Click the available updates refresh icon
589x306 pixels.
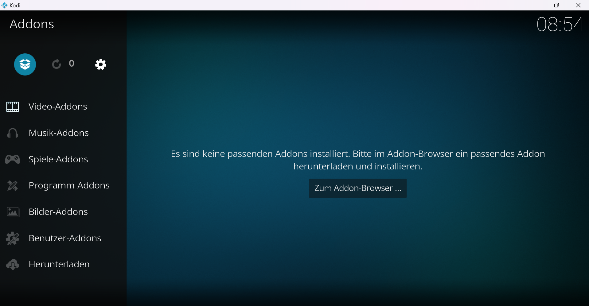pyautogui.click(x=57, y=64)
